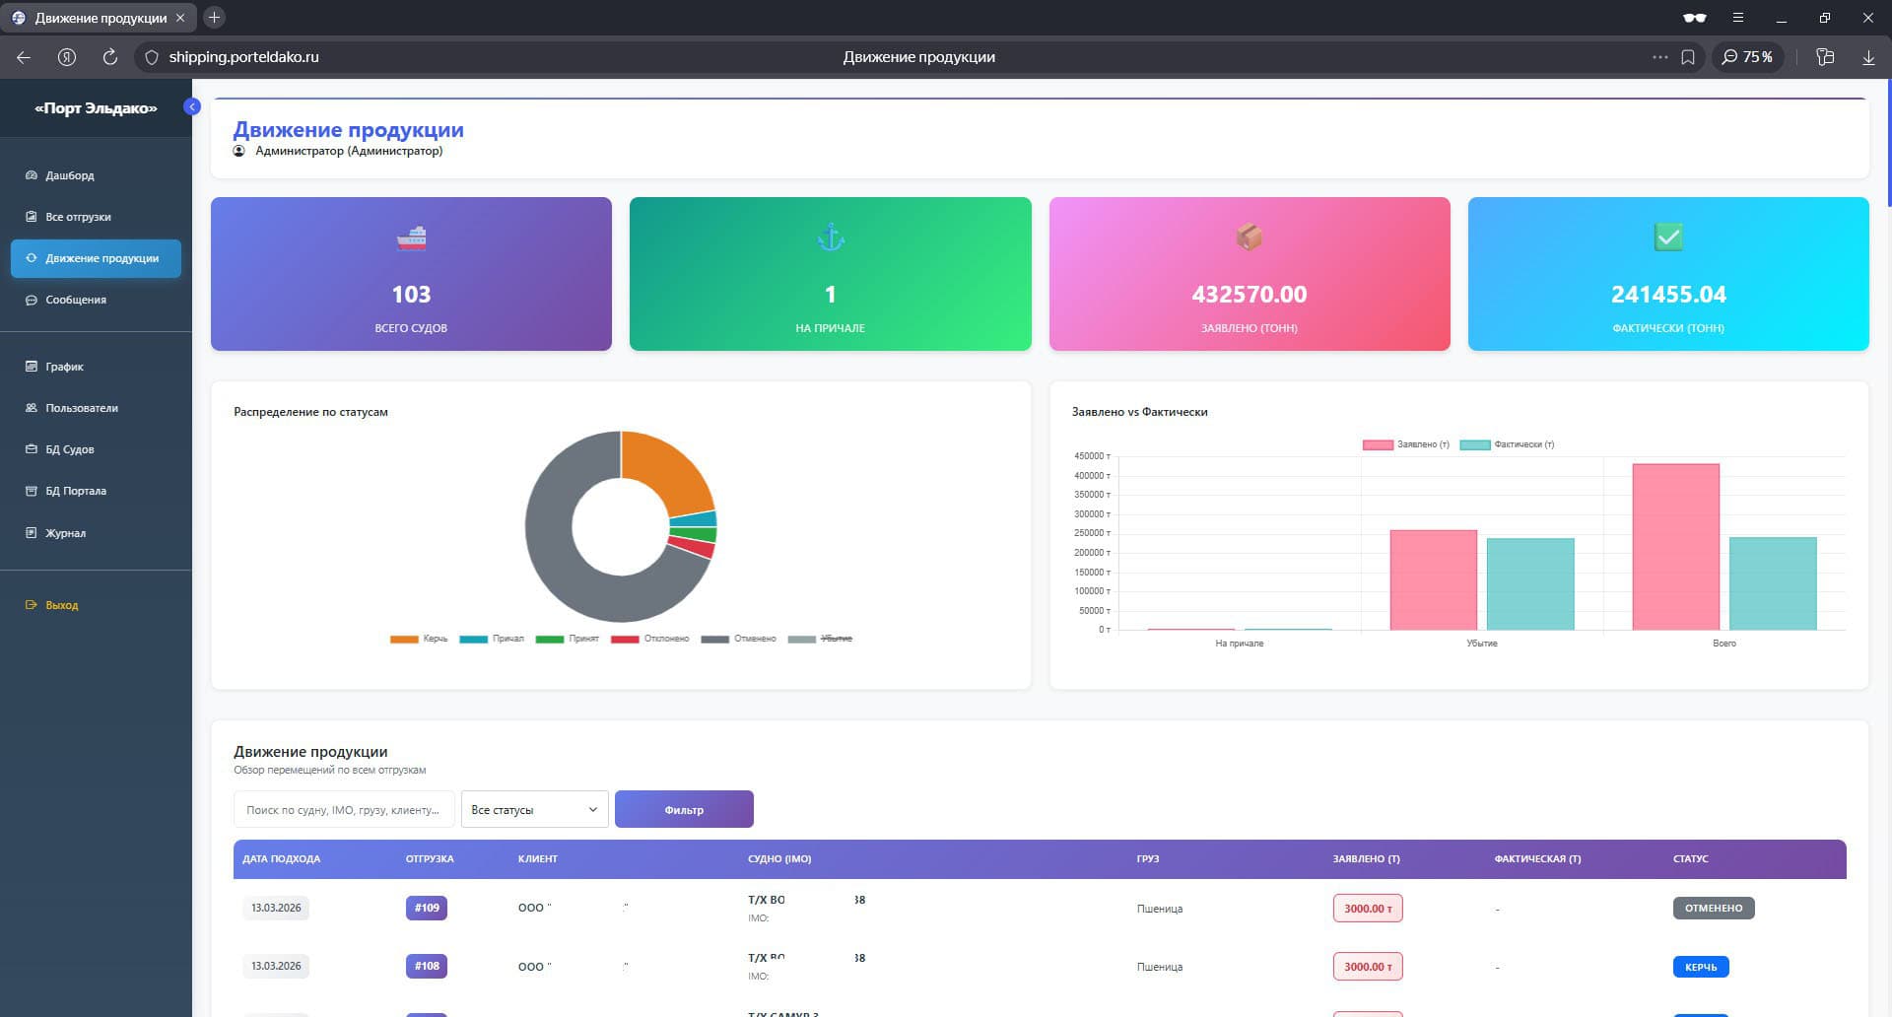Screen dimensions: 1892x1017
Task: Open the browser downloads icon
Action: 1867,57
